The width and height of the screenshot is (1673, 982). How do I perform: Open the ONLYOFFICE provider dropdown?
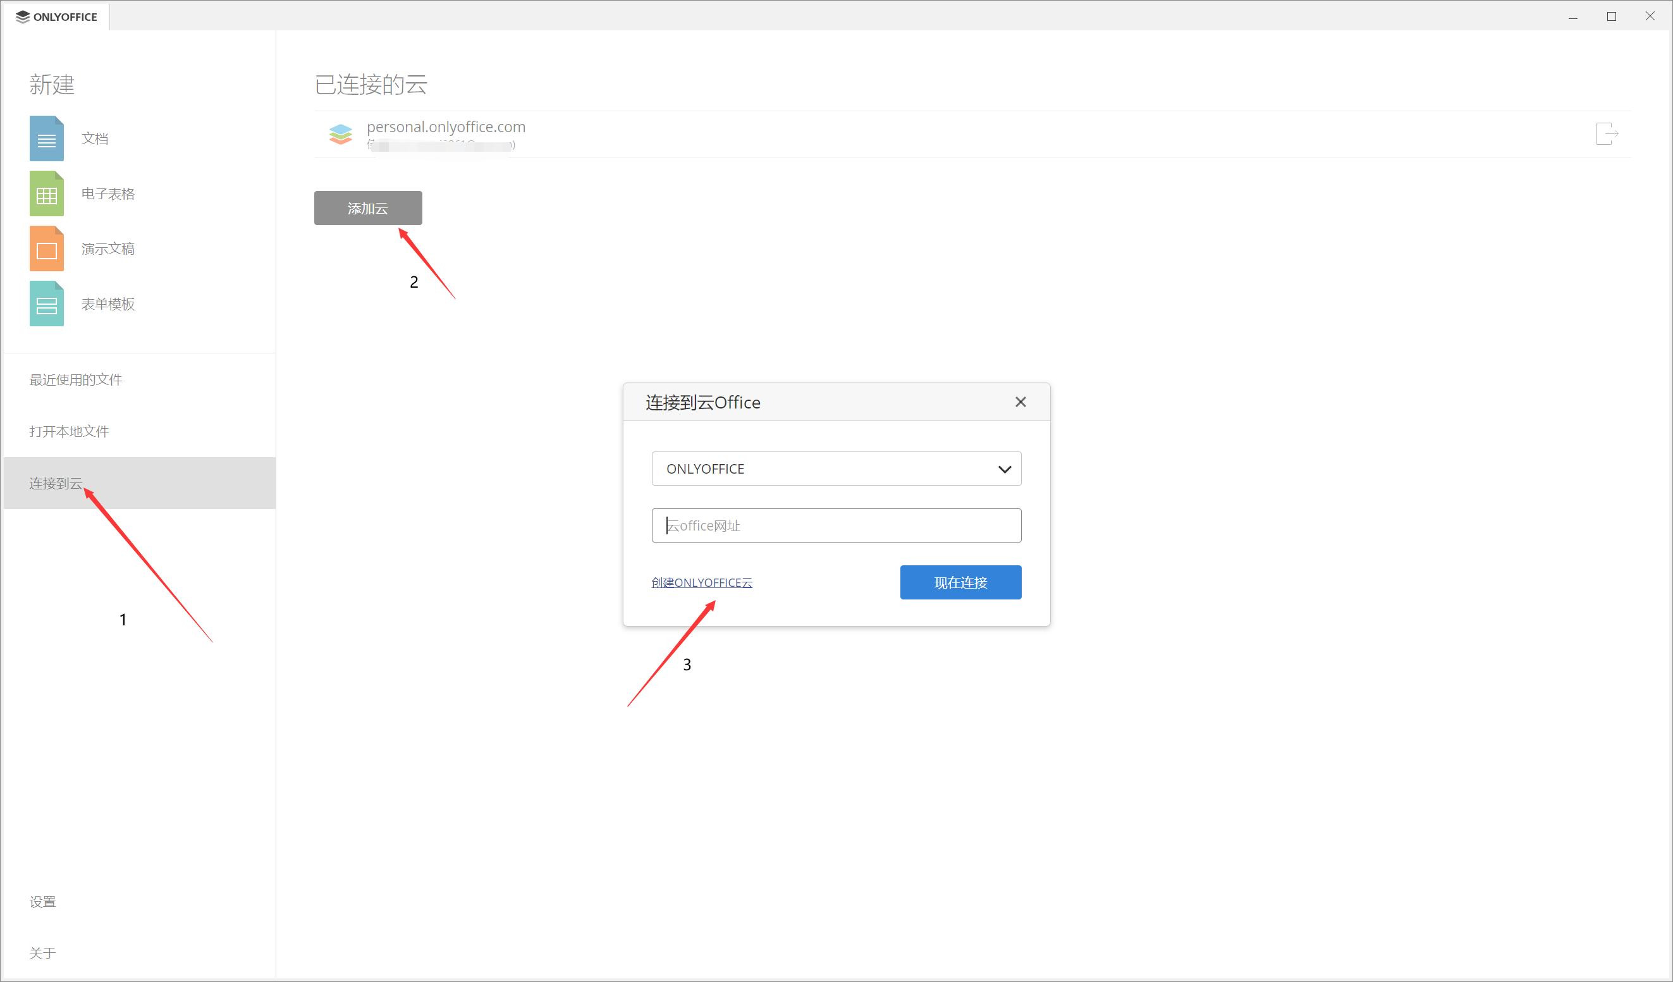point(836,468)
